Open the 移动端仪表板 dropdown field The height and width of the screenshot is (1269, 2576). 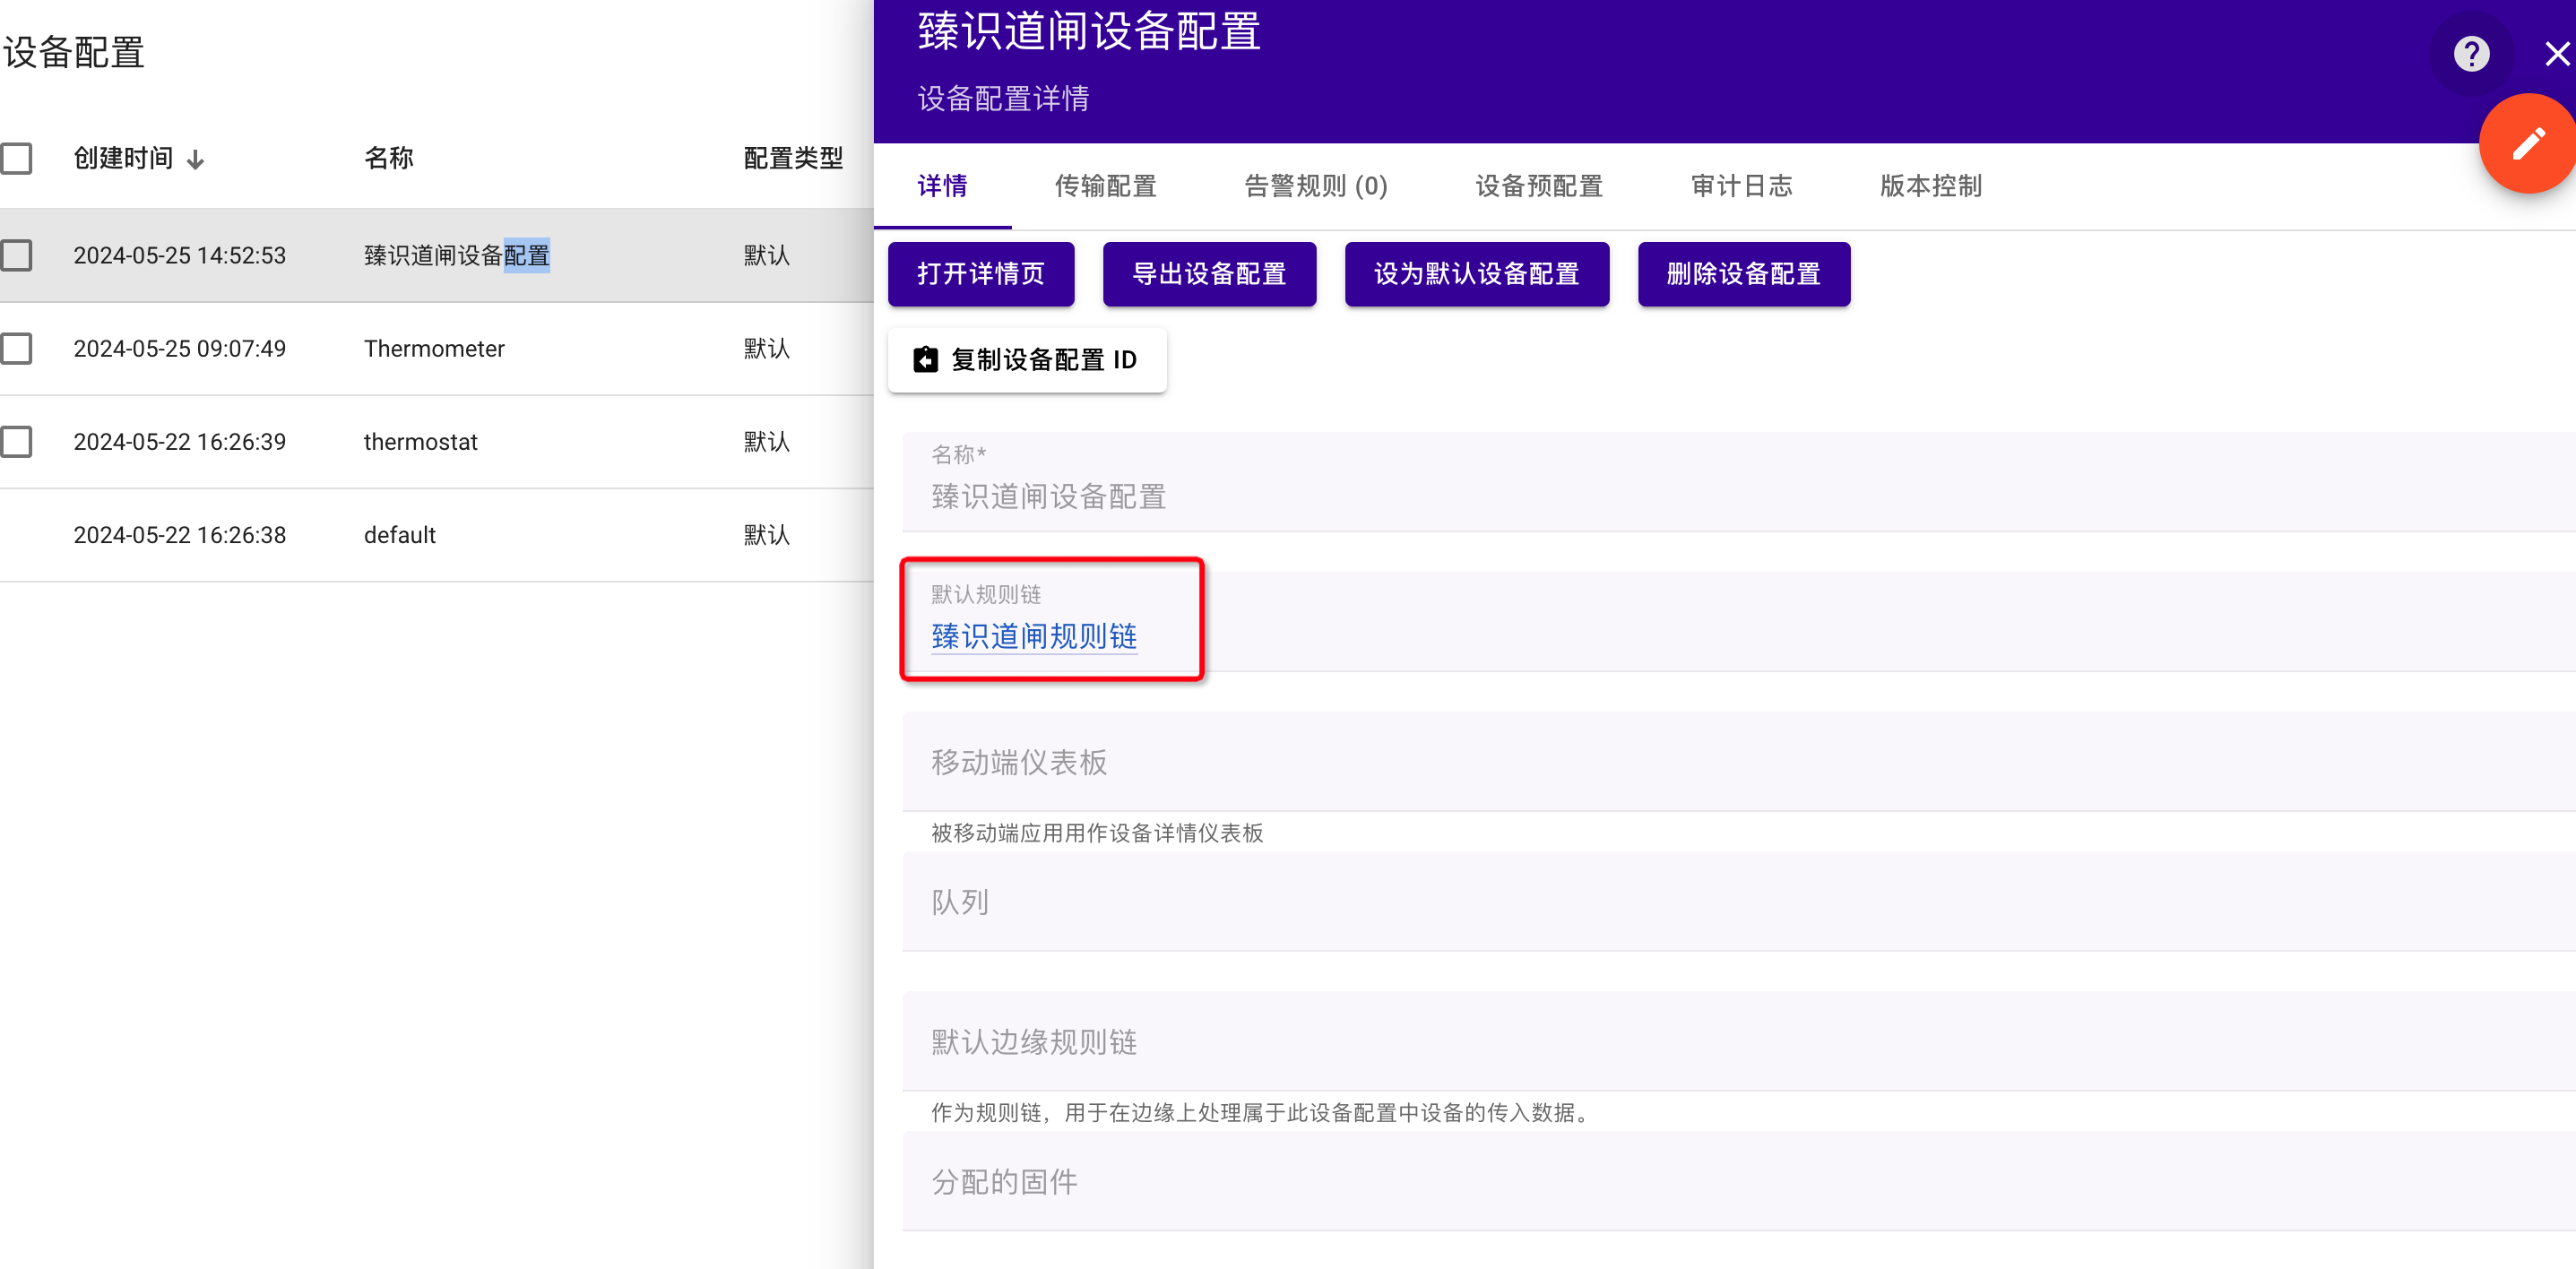pyautogui.click(x=1738, y=761)
